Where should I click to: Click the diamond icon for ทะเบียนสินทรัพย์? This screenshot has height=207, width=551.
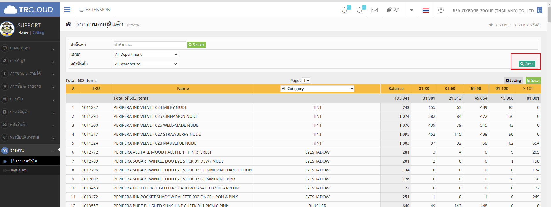click(x=5, y=137)
